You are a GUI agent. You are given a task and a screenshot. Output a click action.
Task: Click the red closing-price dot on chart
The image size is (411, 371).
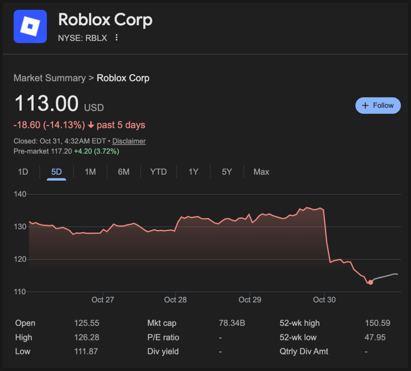[x=371, y=282]
